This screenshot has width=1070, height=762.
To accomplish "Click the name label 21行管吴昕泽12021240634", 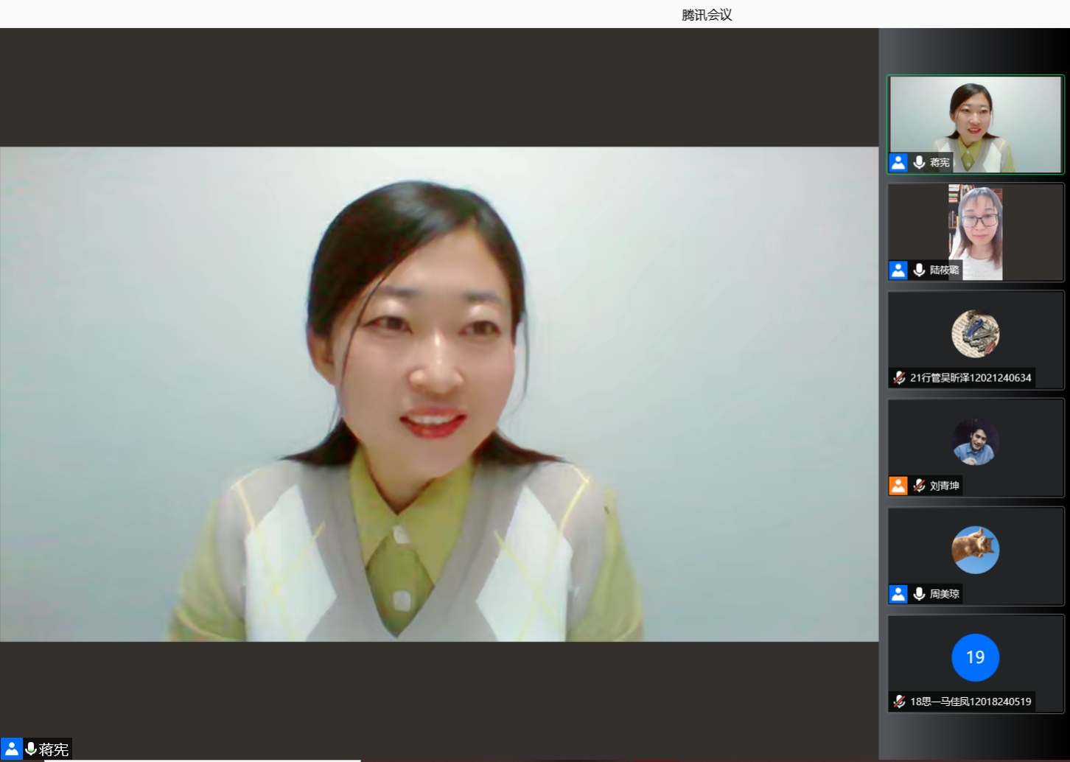I will tap(971, 377).
